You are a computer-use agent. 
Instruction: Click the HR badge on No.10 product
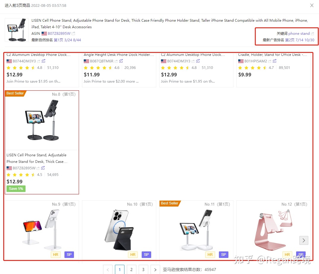pos(133,254)
